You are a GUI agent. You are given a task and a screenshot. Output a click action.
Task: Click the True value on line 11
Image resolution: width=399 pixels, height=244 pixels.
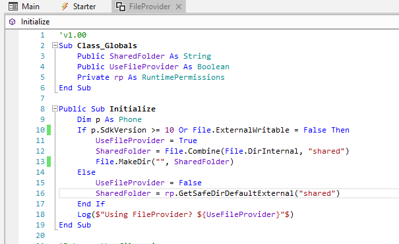(x=188, y=140)
